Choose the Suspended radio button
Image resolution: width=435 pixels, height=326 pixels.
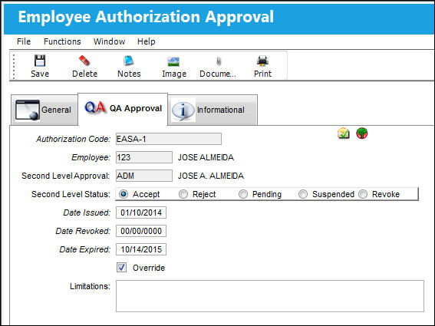303,194
